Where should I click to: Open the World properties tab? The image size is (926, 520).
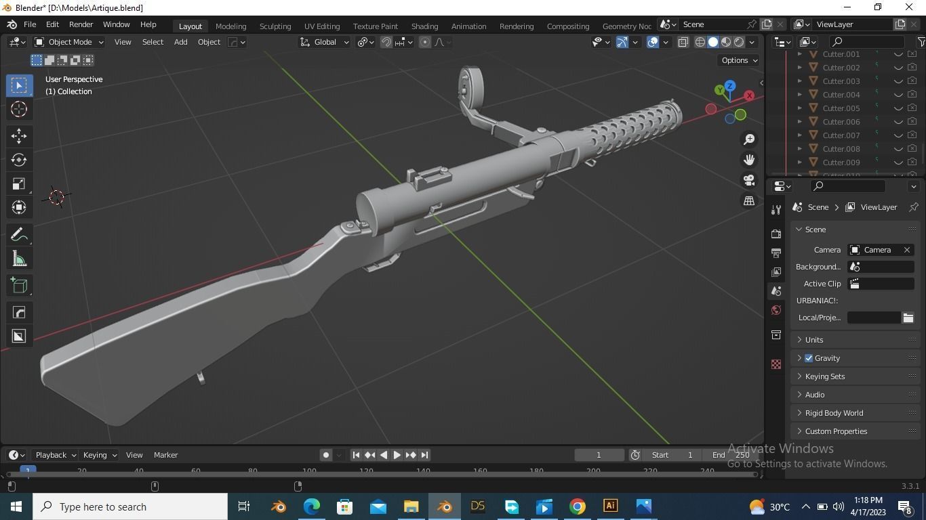pyautogui.click(x=776, y=310)
